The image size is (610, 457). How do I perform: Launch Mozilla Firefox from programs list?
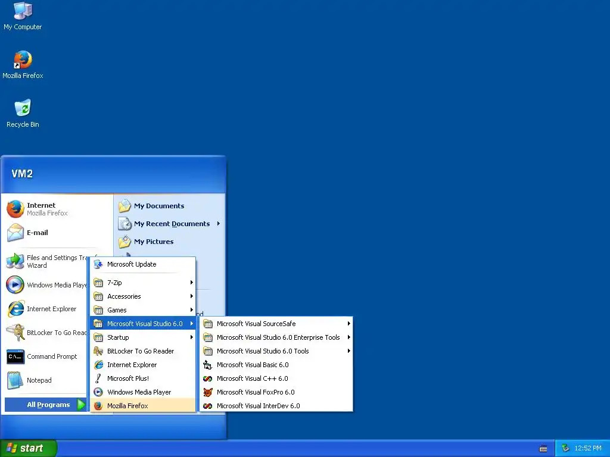click(143, 406)
